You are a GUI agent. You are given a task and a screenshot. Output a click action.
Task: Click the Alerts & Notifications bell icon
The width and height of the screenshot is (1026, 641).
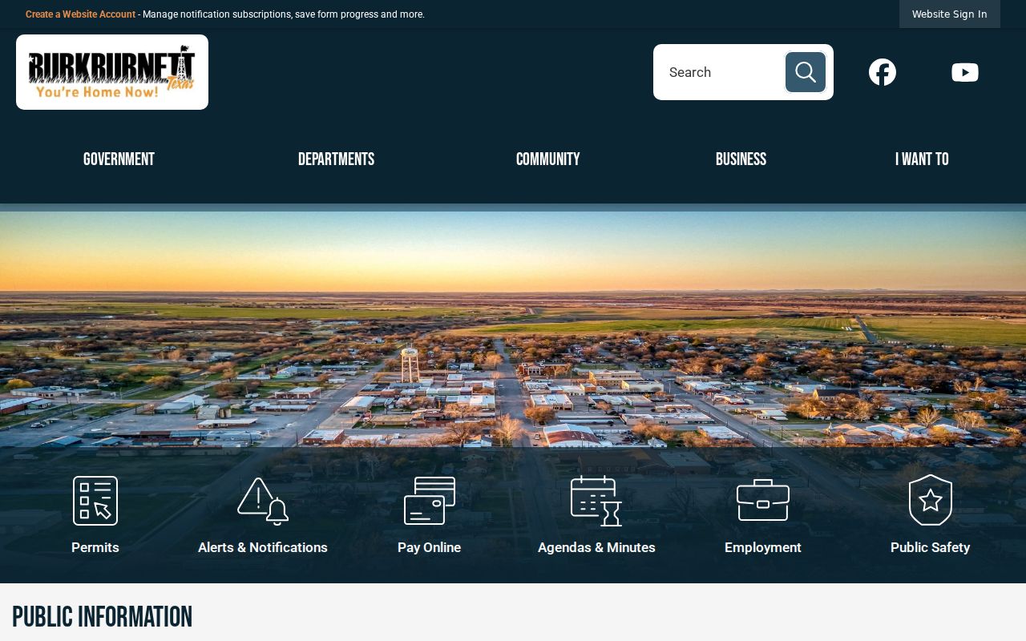click(263, 501)
